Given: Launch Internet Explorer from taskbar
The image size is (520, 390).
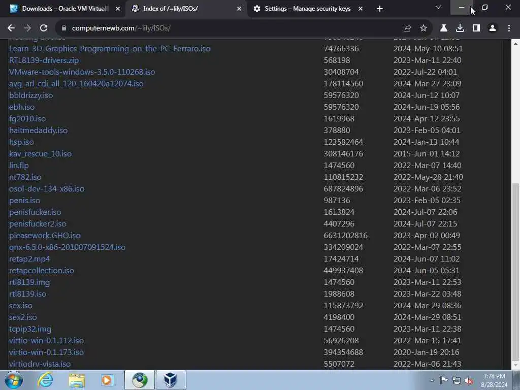Looking at the screenshot, I should (x=45, y=380).
